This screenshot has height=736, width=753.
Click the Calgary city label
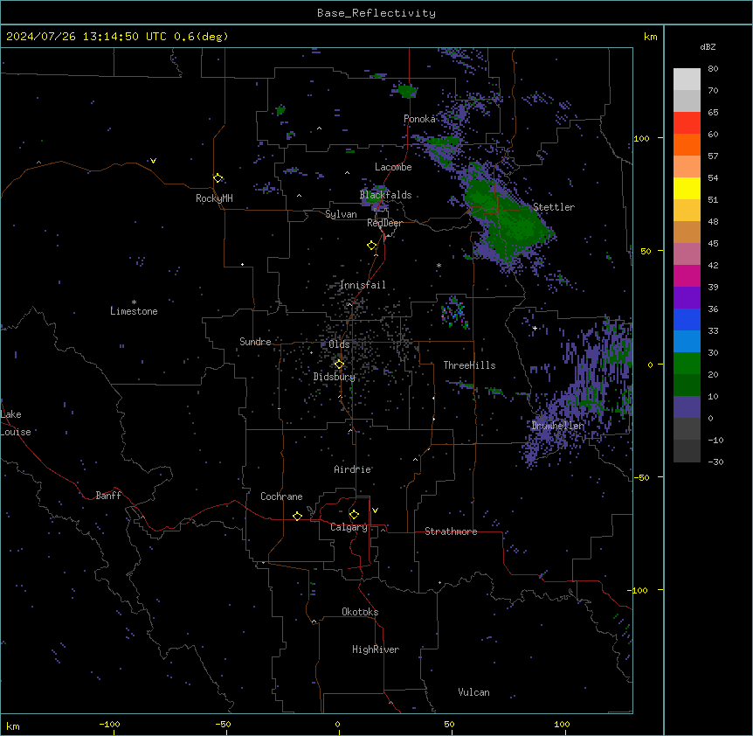pyautogui.click(x=349, y=527)
